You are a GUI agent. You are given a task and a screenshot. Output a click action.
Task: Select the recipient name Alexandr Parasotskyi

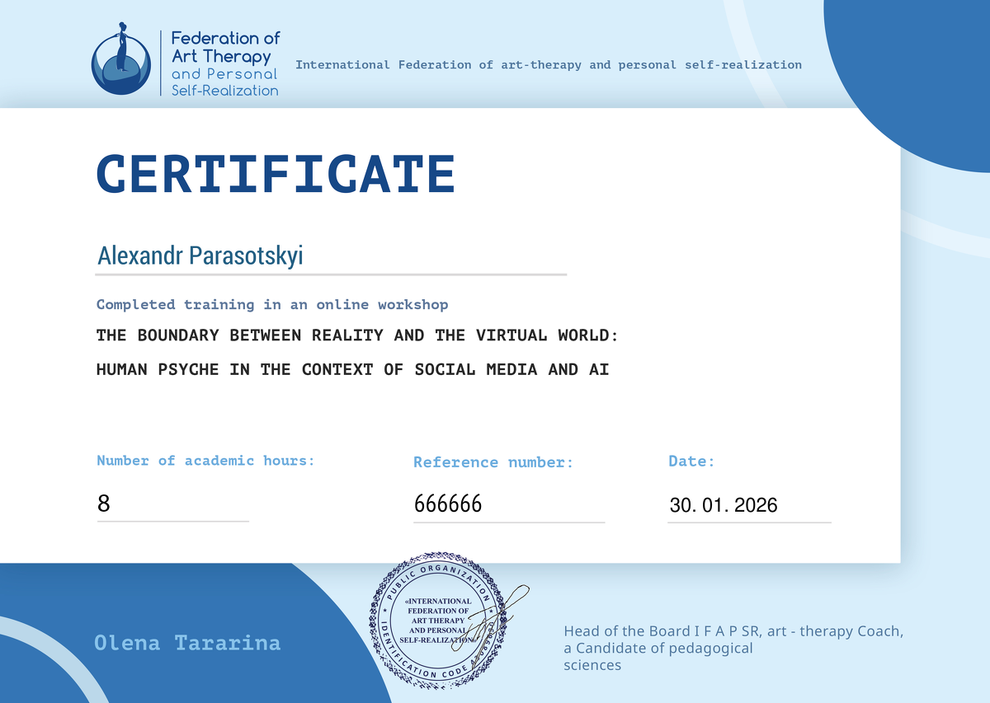(200, 255)
